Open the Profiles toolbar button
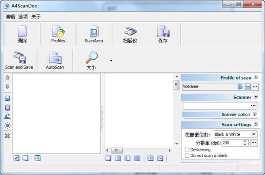Viewport: 265px width, 175px height. point(58,34)
